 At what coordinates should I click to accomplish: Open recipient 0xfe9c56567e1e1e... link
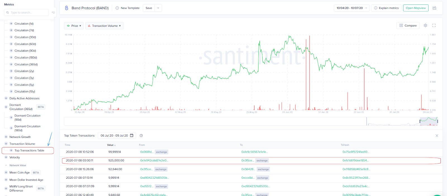tap(255, 152)
